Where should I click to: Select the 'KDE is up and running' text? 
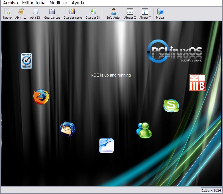[111, 75]
